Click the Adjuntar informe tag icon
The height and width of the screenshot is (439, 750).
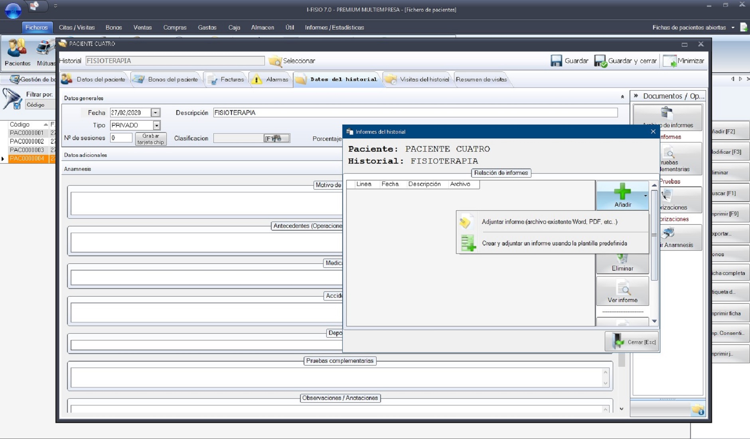tap(465, 222)
